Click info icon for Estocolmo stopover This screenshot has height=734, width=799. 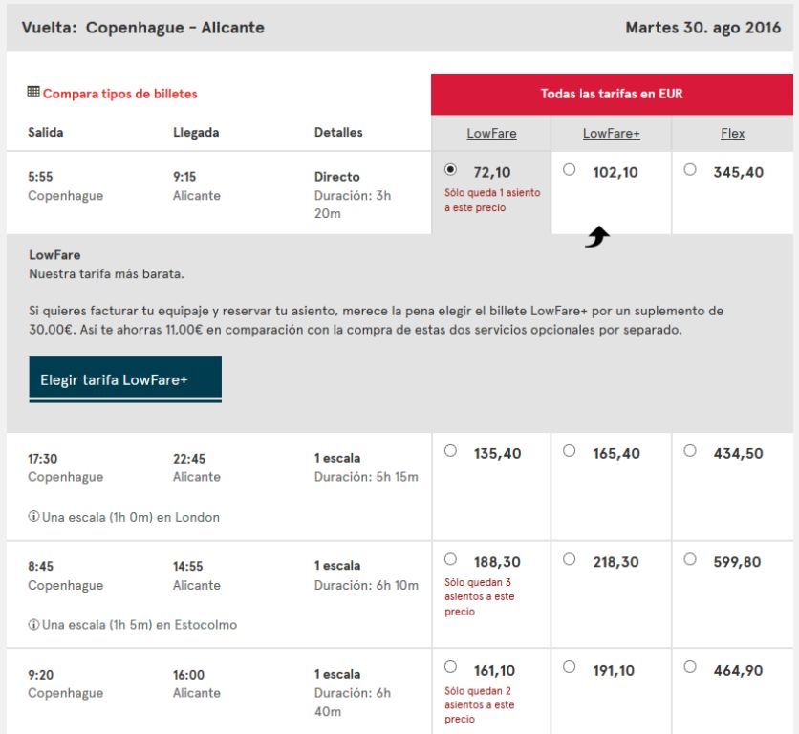[33, 624]
